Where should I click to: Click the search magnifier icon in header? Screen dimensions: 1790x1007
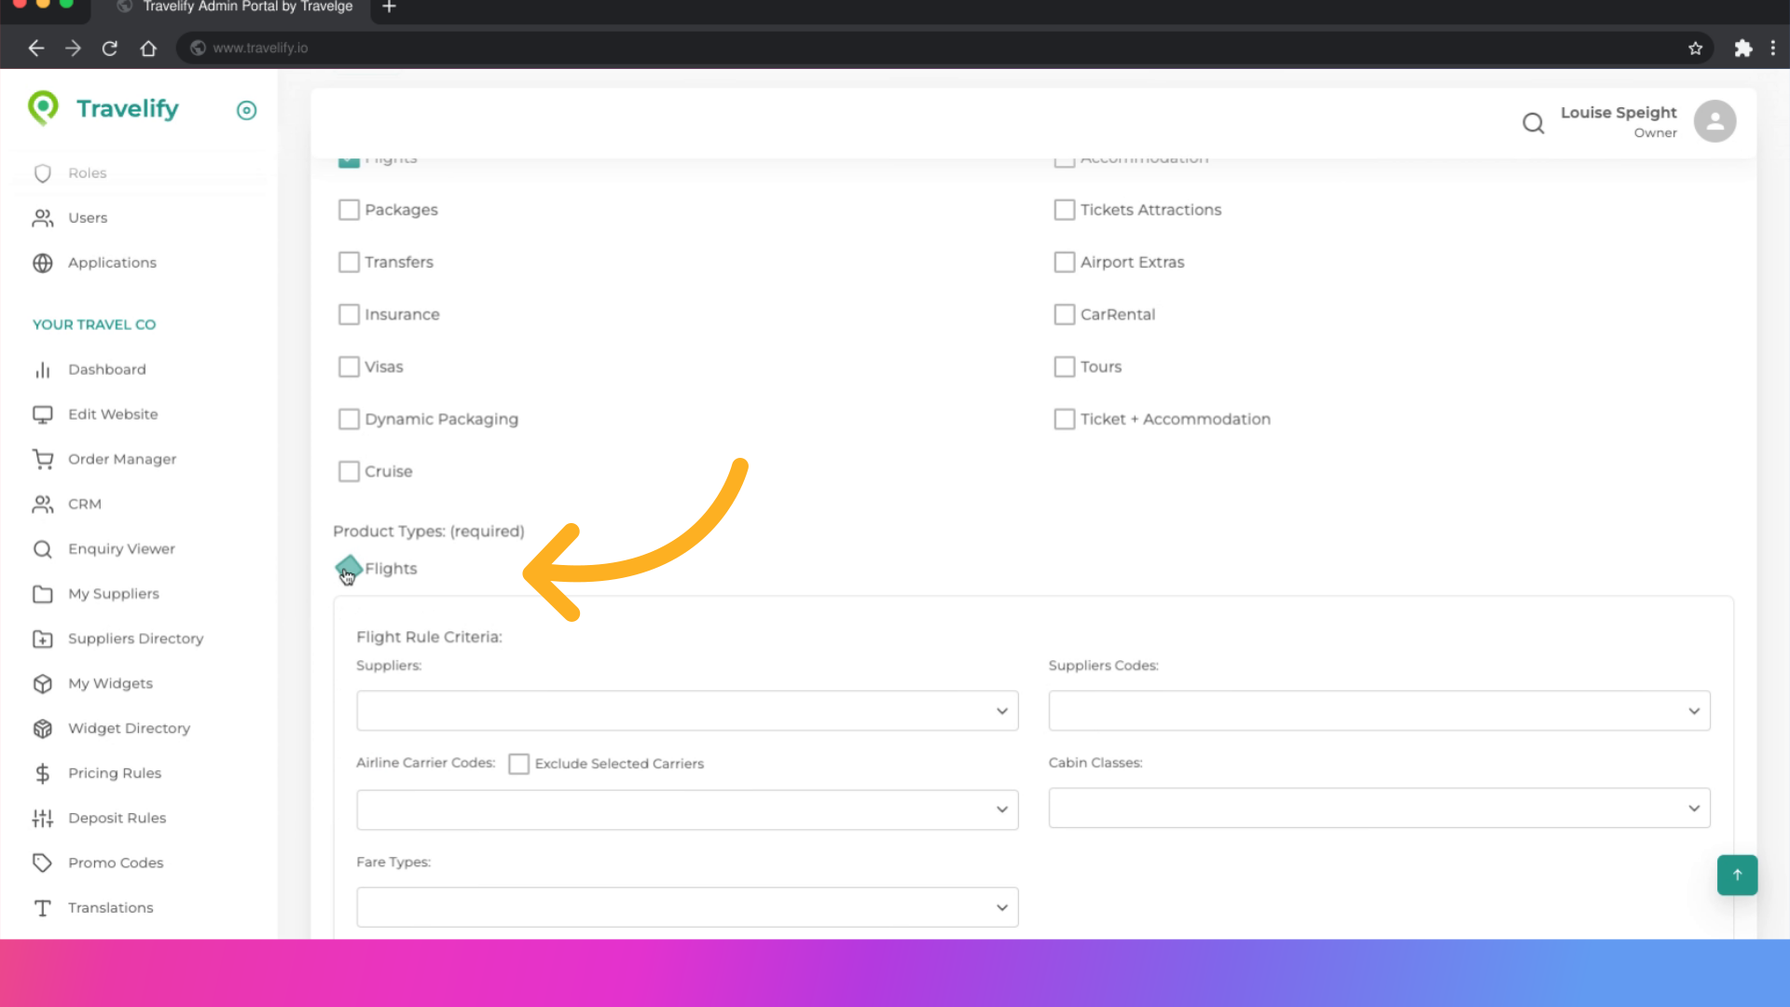point(1533,122)
